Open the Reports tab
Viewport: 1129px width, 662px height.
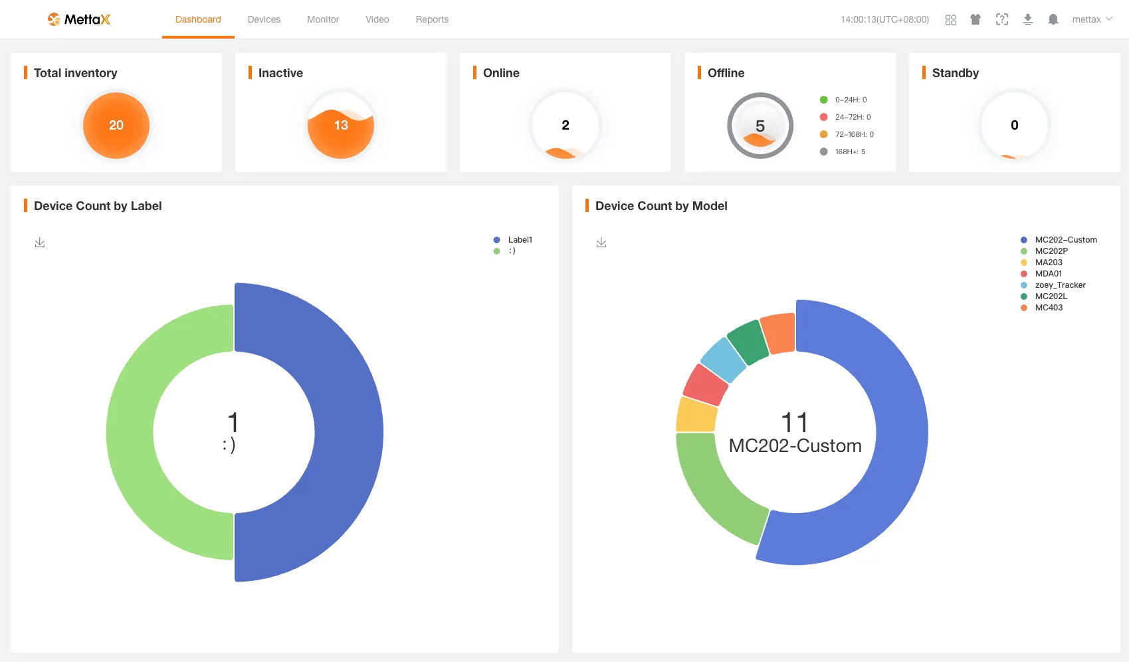(x=432, y=20)
